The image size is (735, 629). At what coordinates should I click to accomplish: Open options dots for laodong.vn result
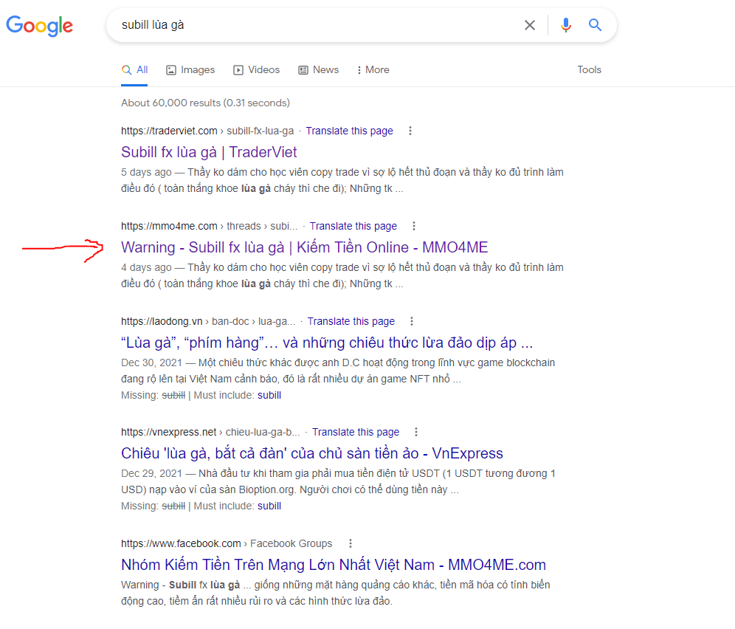point(412,321)
